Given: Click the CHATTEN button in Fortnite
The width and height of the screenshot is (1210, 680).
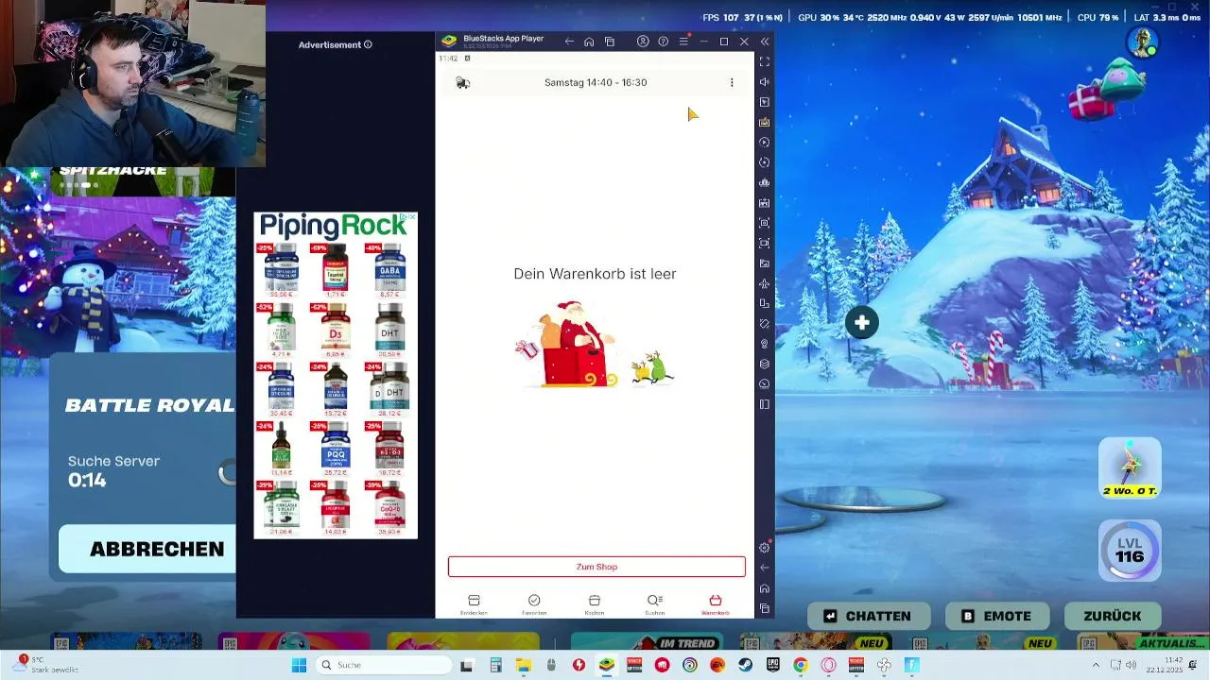Looking at the screenshot, I should click(x=867, y=616).
